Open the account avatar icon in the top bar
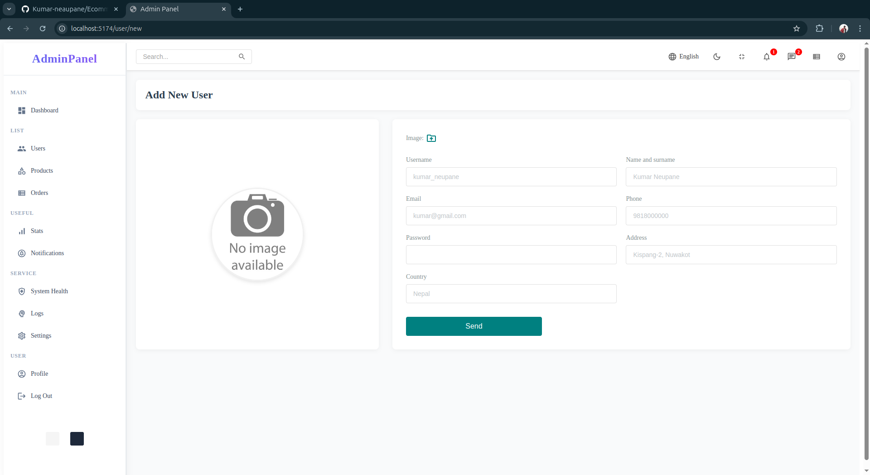870x475 pixels. tap(841, 57)
